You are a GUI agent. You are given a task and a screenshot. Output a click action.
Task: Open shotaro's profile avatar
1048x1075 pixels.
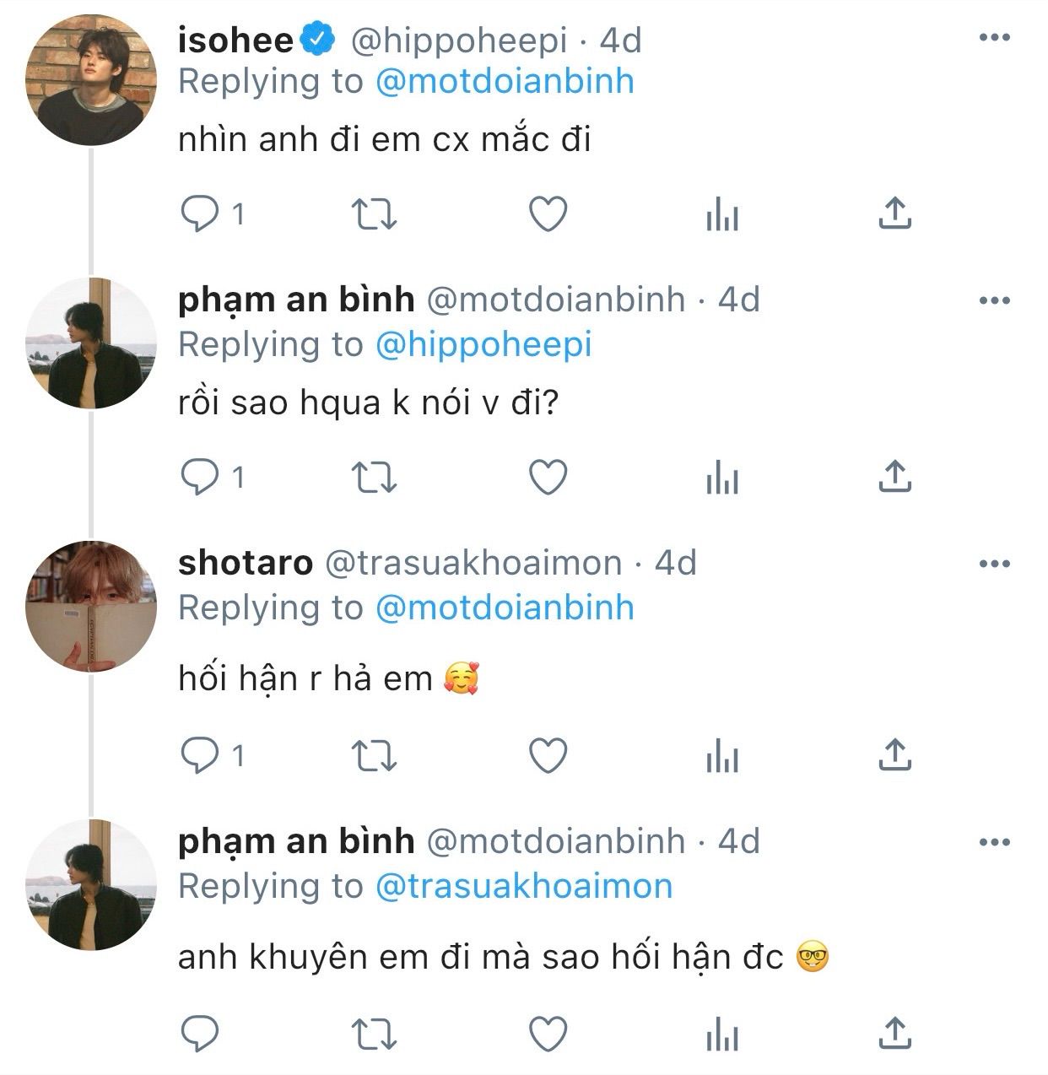coord(91,606)
